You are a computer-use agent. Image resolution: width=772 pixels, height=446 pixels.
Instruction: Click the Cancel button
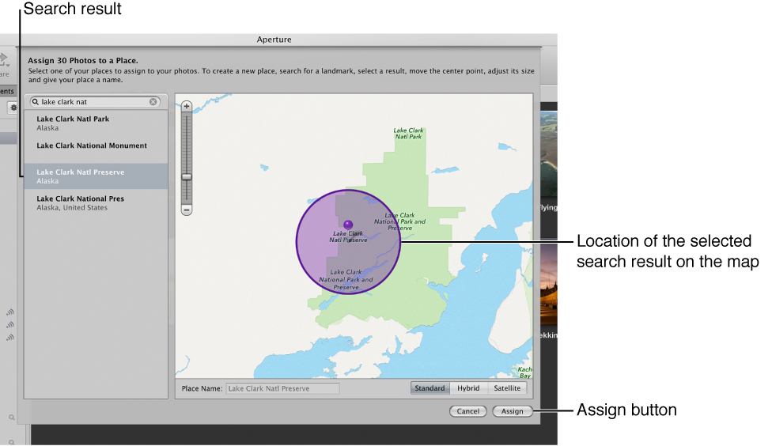[467, 411]
